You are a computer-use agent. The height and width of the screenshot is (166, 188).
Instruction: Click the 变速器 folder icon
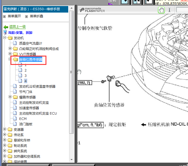(10, 129)
